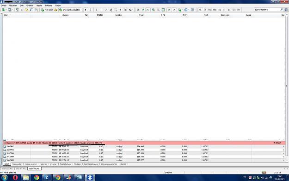This screenshot has width=289, height=181.
Task: Open the Yardım menu
Action: [x=58, y=6]
